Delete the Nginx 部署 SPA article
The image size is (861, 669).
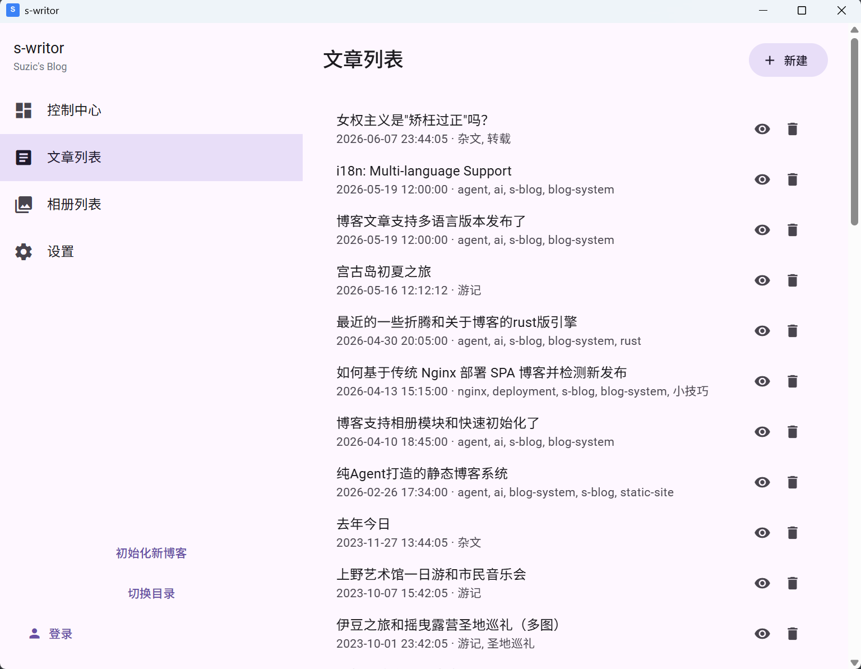coord(792,381)
